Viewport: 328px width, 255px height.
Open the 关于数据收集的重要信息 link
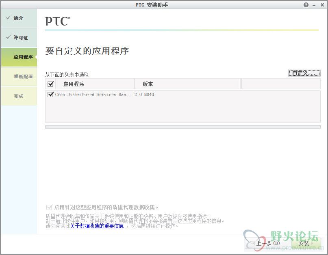point(97,226)
